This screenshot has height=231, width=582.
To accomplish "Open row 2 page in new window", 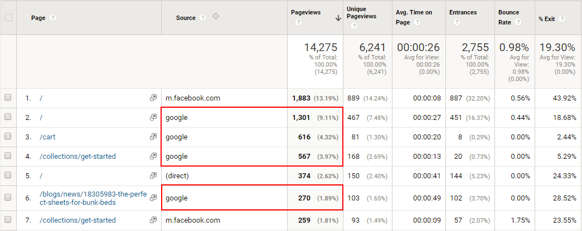I will pyautogui.click(x=153, y=118).
